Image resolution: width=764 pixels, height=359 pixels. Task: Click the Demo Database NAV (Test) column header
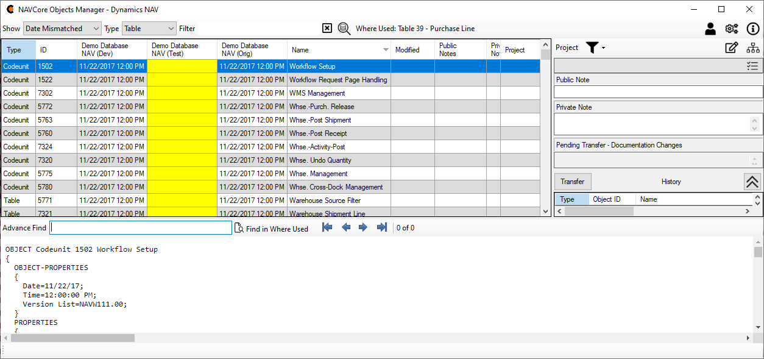coord(182,50)
